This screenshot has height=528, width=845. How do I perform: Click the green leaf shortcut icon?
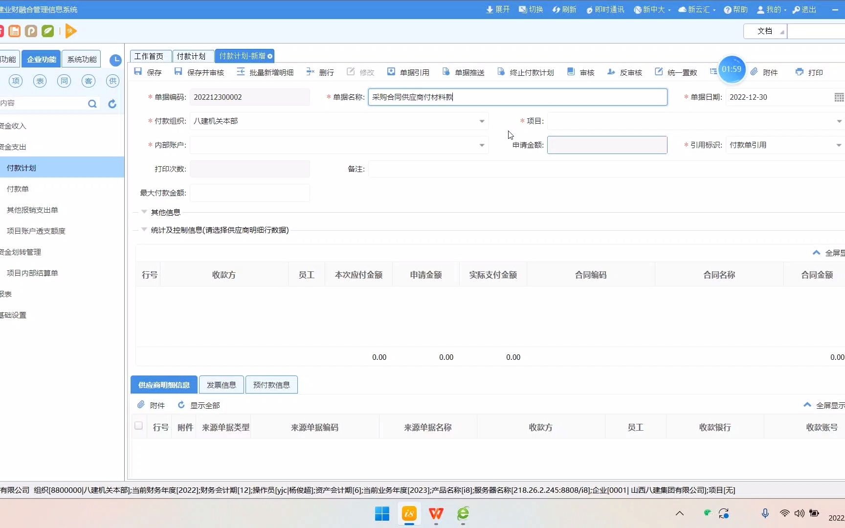pos(47,31)
